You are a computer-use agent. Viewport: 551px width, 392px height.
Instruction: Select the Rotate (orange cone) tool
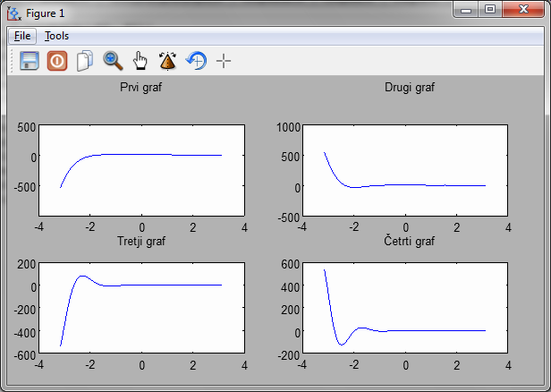[x=168, y=61]
